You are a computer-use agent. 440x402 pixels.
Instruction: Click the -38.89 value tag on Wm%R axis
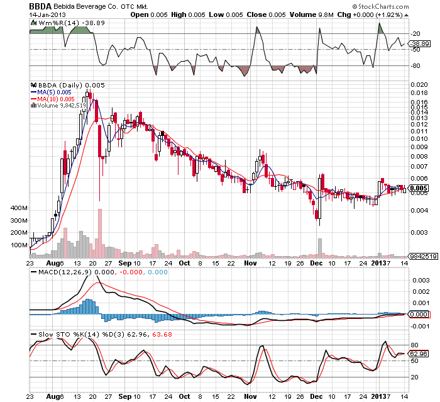[x=419, y=44]
